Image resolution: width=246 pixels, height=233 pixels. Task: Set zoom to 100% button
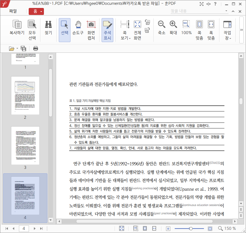[x=186, y=28]
